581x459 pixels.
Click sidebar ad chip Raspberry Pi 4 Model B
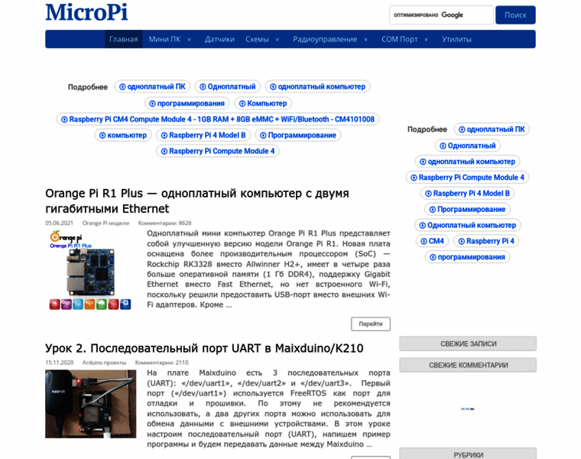[x=468, y=194]
